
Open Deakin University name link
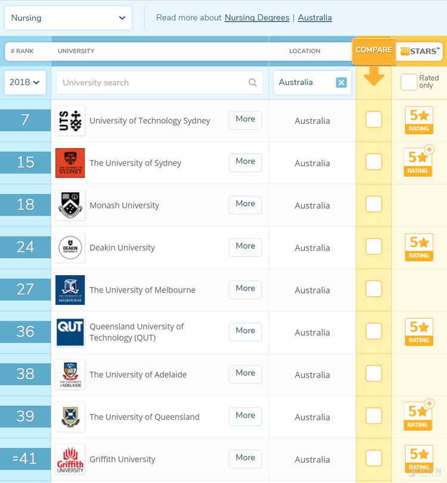(x=122, y=248)
